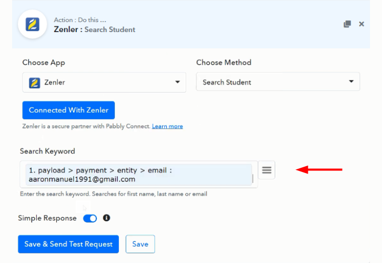Select the mapped payload email value tag
Image resolution: width=382 pixels, height=263 pixels.
point(138,175)
